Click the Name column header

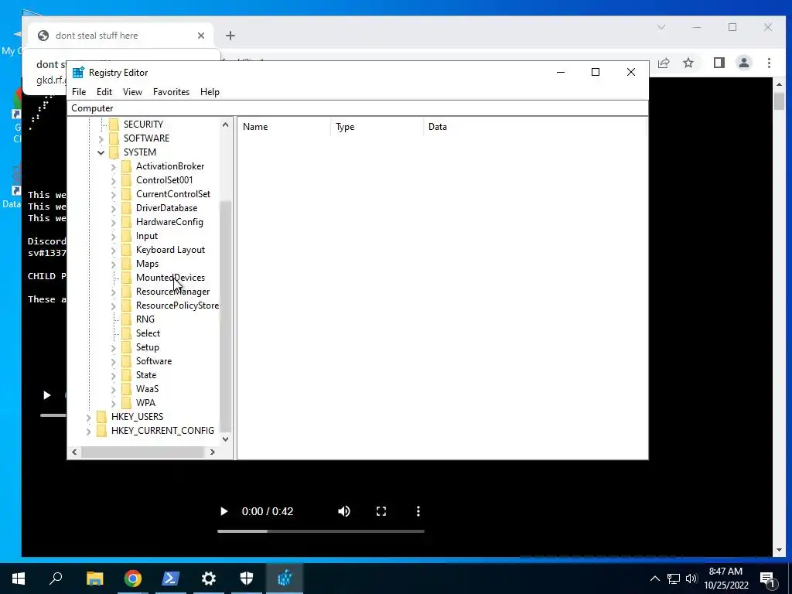pyautogui.click(x=284, y=127)
